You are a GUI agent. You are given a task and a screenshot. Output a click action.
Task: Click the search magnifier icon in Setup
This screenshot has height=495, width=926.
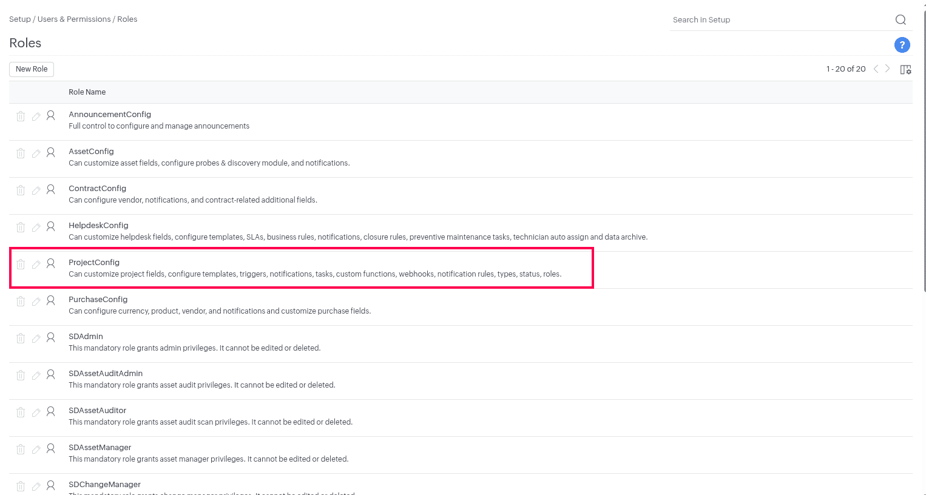(x=901, y=20)
